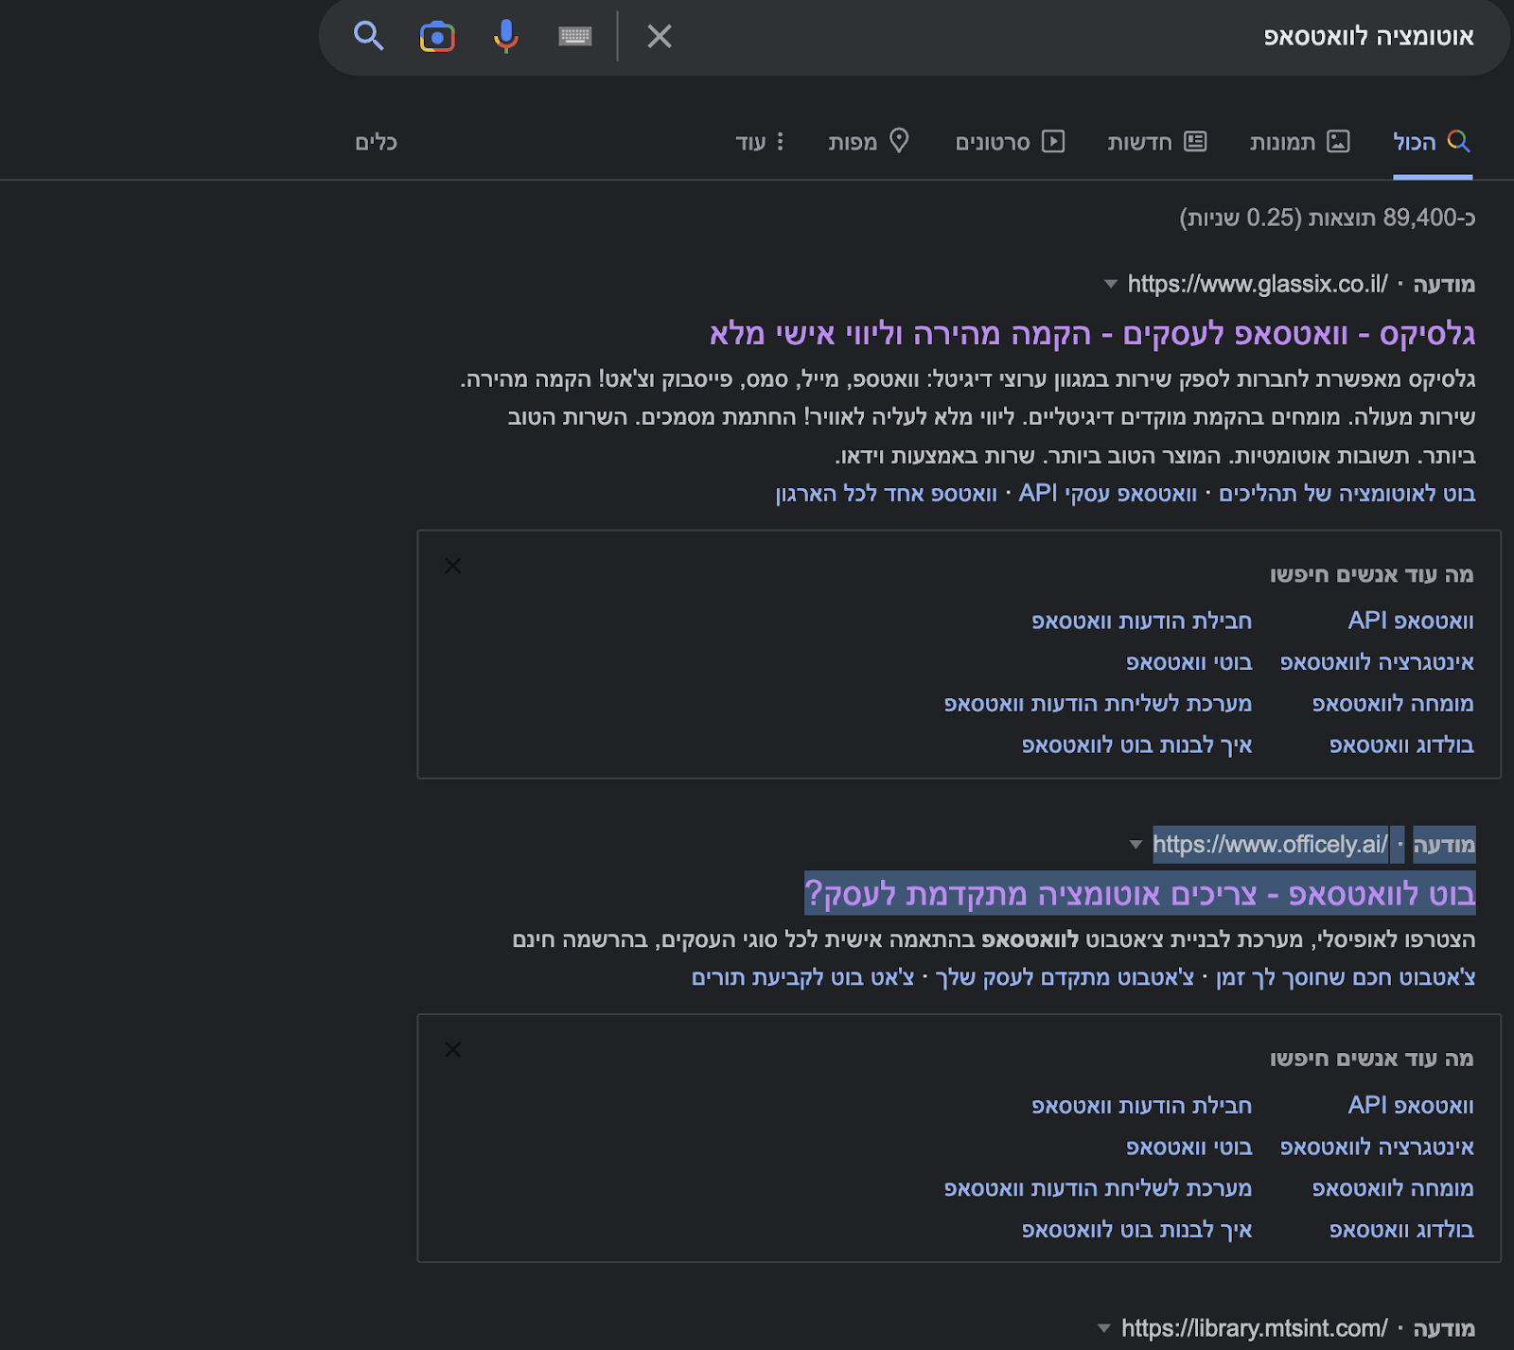The width and height of the screenshot is (1514, 1350).
Task: Click בולדוג וואטסאפ in first box
Action: 1401,745
